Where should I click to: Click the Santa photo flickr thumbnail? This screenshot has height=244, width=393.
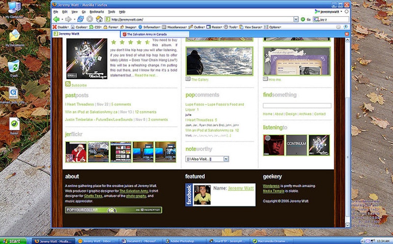(76, 152)
